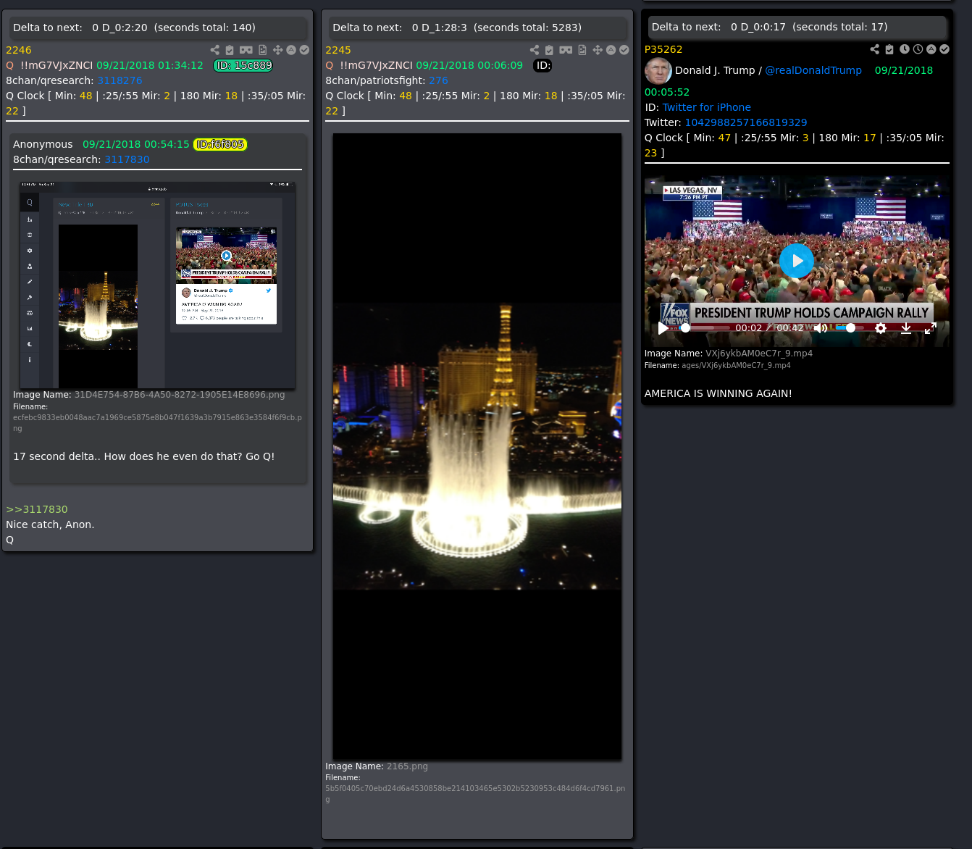Click the circled A icon on post 2246

click(291, 50)
